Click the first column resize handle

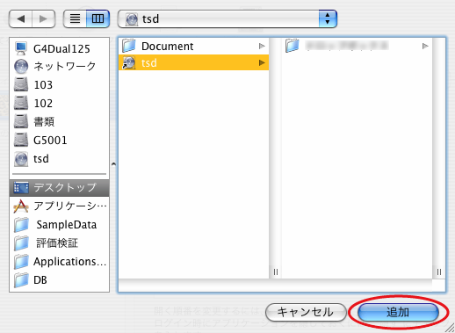(x=276, y=271)
